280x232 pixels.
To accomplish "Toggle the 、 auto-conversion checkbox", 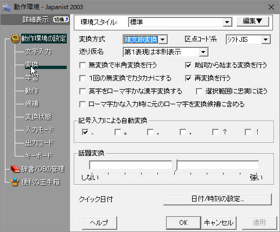I will pos(85,132).
